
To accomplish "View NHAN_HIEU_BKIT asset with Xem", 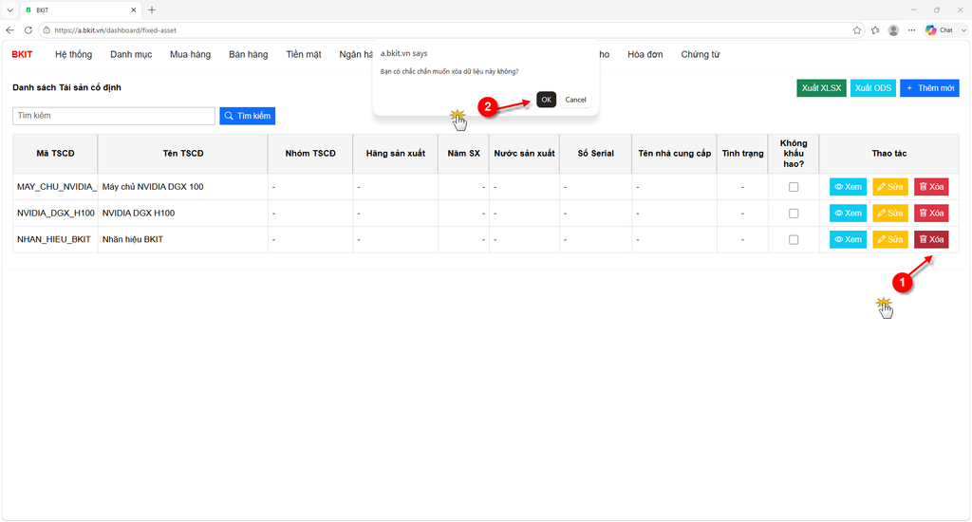I will (848, 239).
